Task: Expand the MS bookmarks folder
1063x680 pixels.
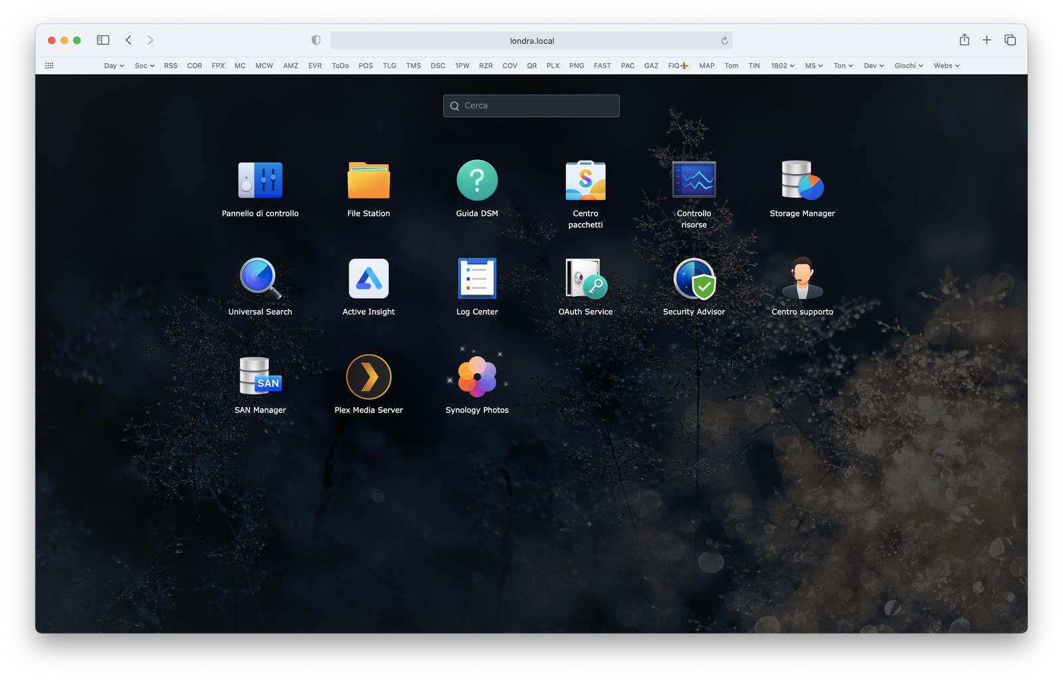Action: coord(814,66)
